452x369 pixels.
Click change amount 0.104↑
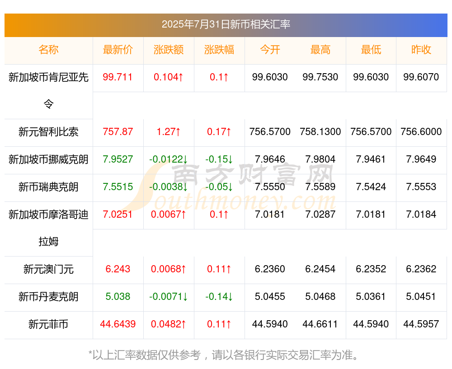[168, 77]
